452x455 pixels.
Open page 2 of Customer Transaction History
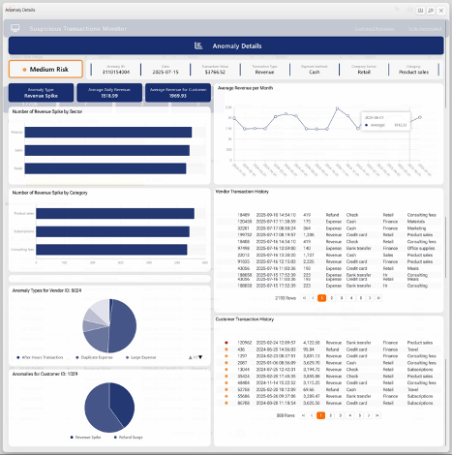[330, 415]
